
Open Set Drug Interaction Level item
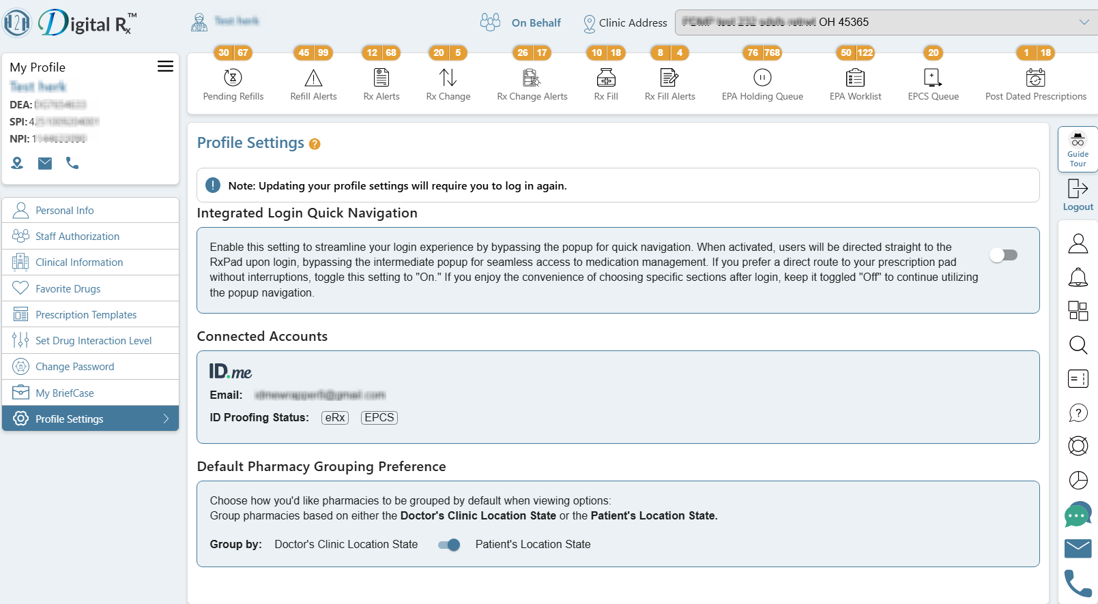pyautogui.click(x=91, y=341)
